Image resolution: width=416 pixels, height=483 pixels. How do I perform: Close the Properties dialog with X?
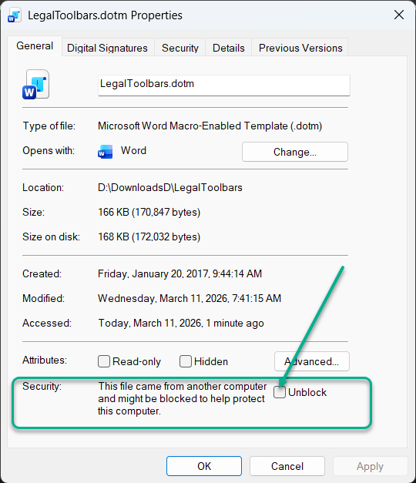[x=399, y=15]
